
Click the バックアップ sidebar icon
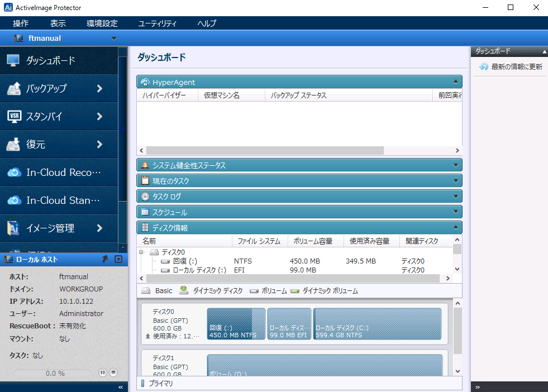14,89
